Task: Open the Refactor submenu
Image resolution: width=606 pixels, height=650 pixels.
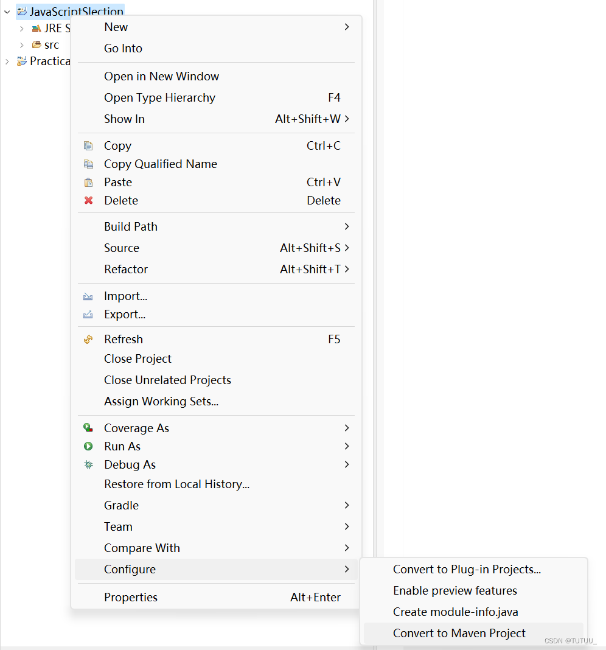Action: click(216, 270)
